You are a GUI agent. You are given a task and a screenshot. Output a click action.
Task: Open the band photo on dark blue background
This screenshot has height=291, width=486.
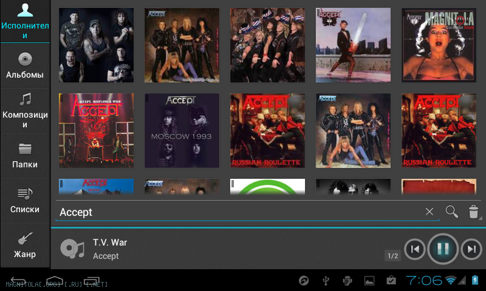[97, 45]
